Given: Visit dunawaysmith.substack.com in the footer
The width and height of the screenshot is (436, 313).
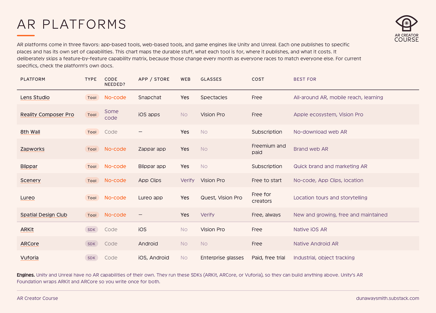Looking at the screenshot, I should click(387, 298).
